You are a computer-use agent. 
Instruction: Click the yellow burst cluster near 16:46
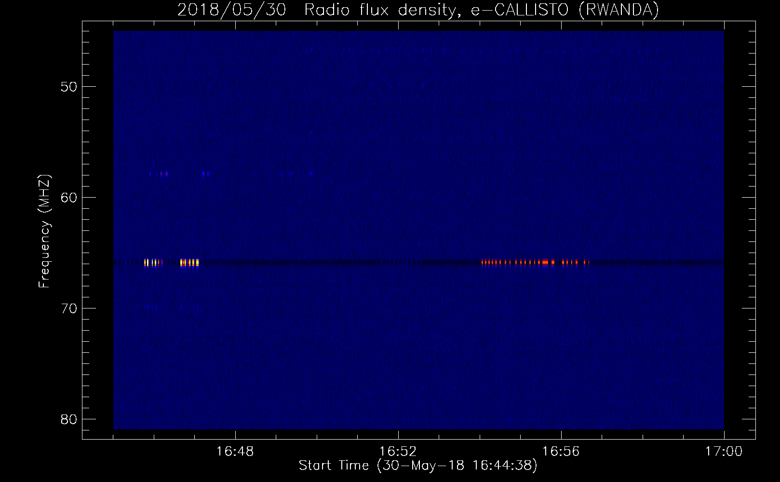pyautogui.click(x=153, y=263)
